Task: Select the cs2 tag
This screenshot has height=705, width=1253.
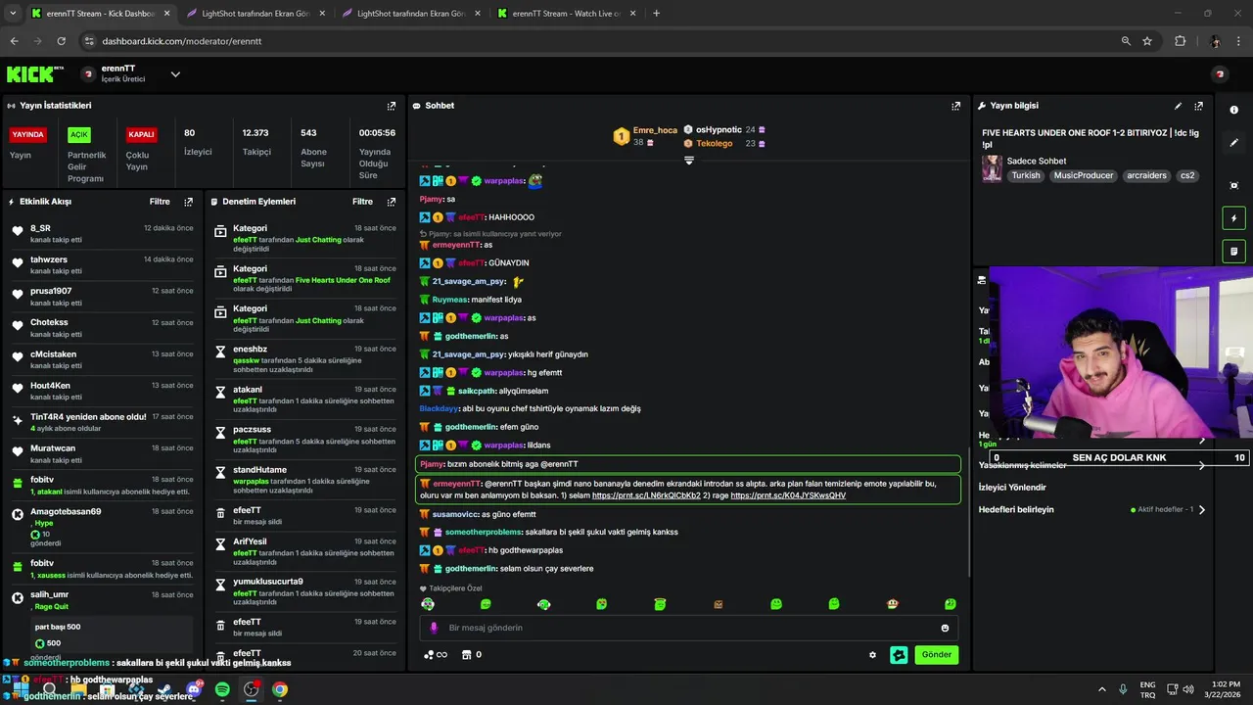Action: [1187, 176]
